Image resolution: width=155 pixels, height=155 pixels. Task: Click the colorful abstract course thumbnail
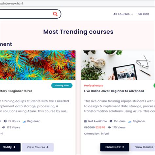coord(38,65)
